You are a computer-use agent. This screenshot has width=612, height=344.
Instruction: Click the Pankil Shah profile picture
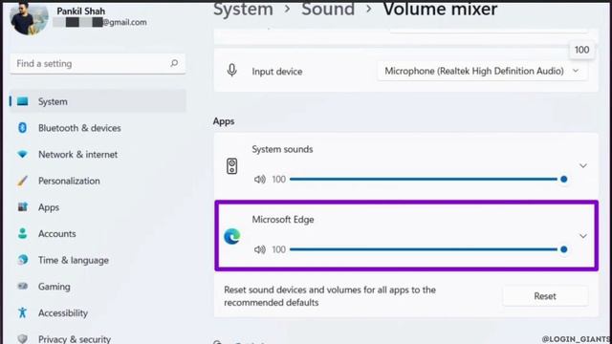pos(29,18)
